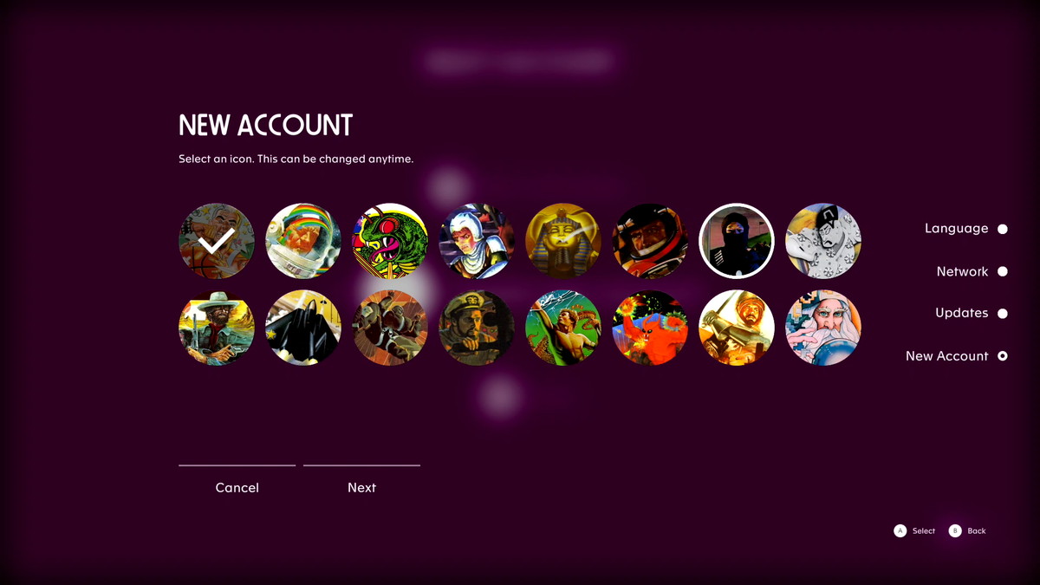Pick the red fire demon avatar
Viewport: 1040px width, 585px height.
[x=650, y=328]
